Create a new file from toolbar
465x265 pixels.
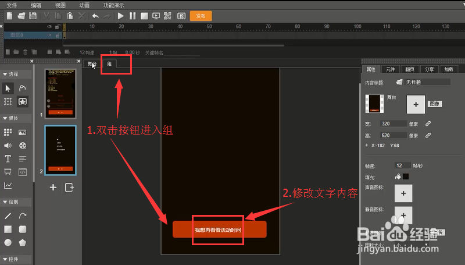[10, 16]
